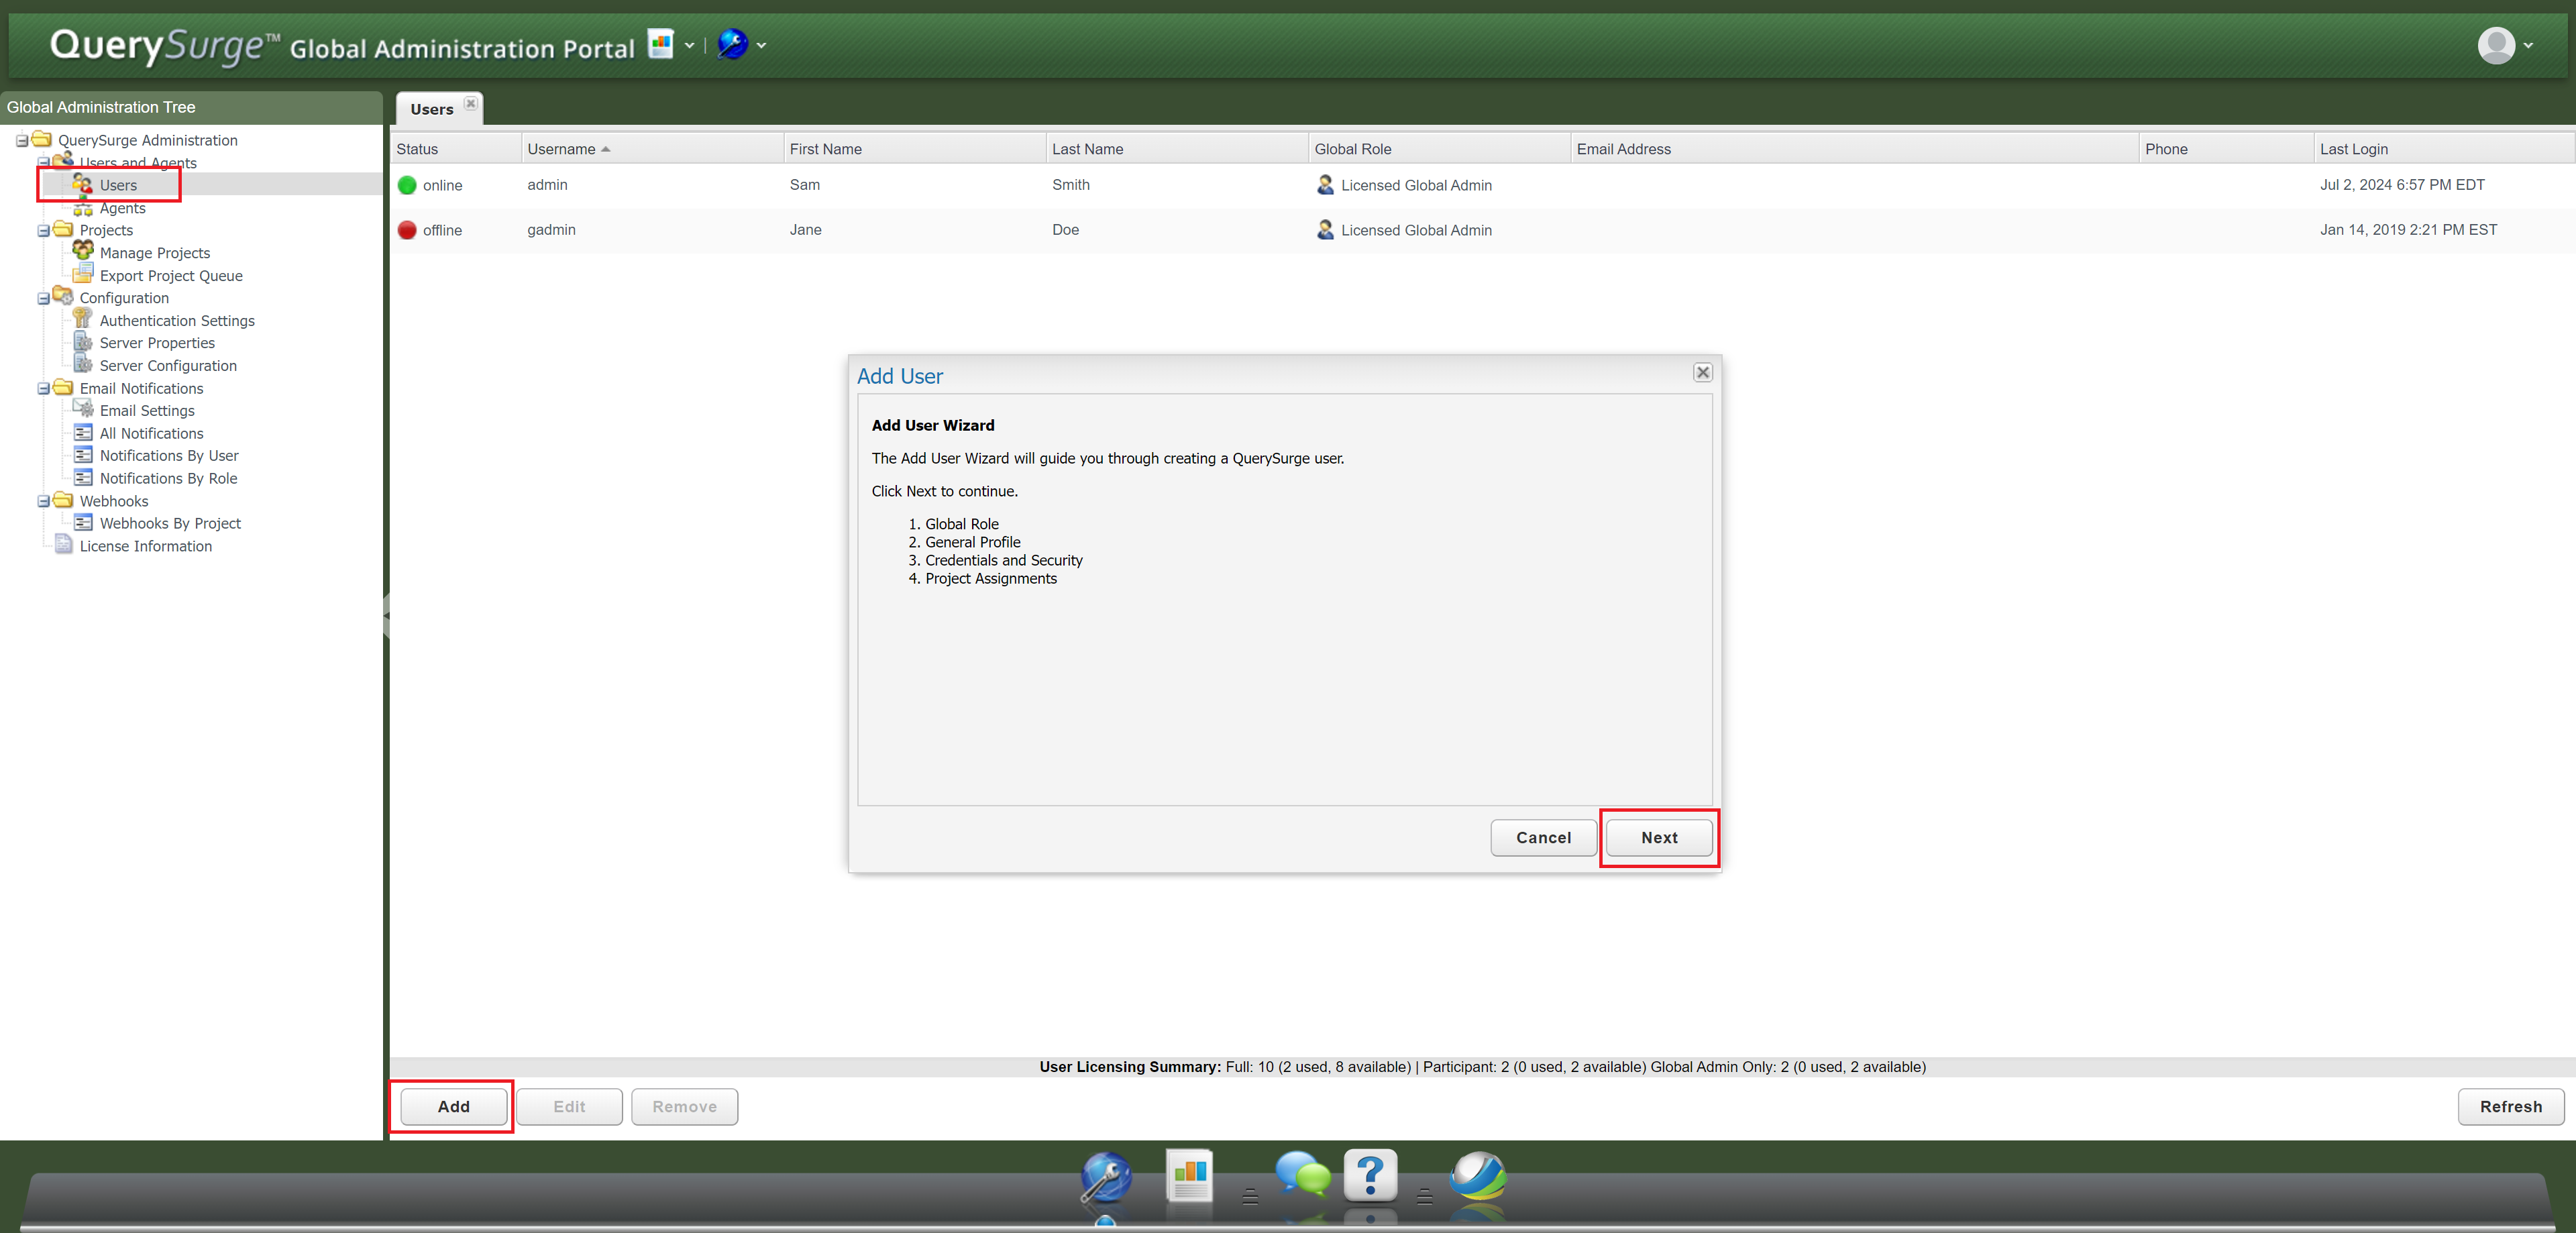
Task: Open the question mark help dock icon
Action: pyautogui.click(x=1370, y=1175)
